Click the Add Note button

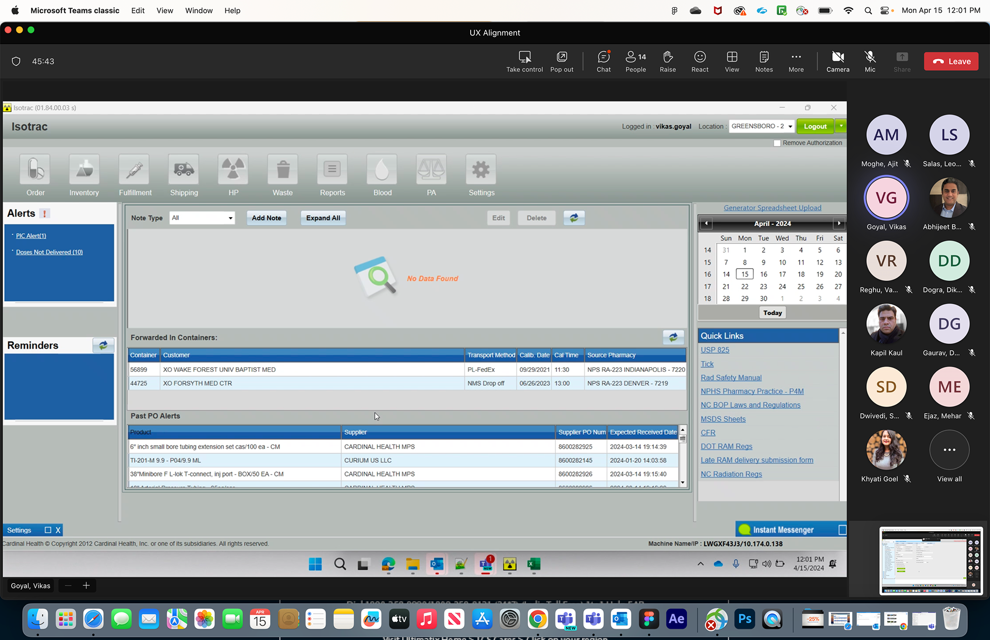[x=266, y=218]
